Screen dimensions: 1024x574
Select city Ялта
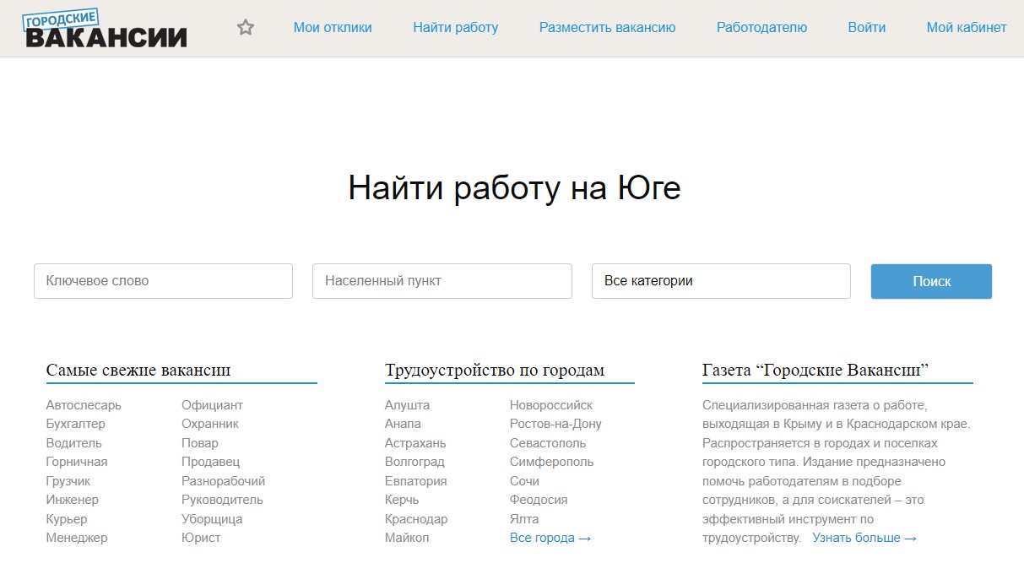[524, 519]
